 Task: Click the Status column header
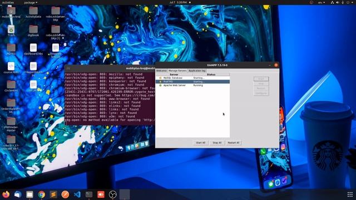211,74
